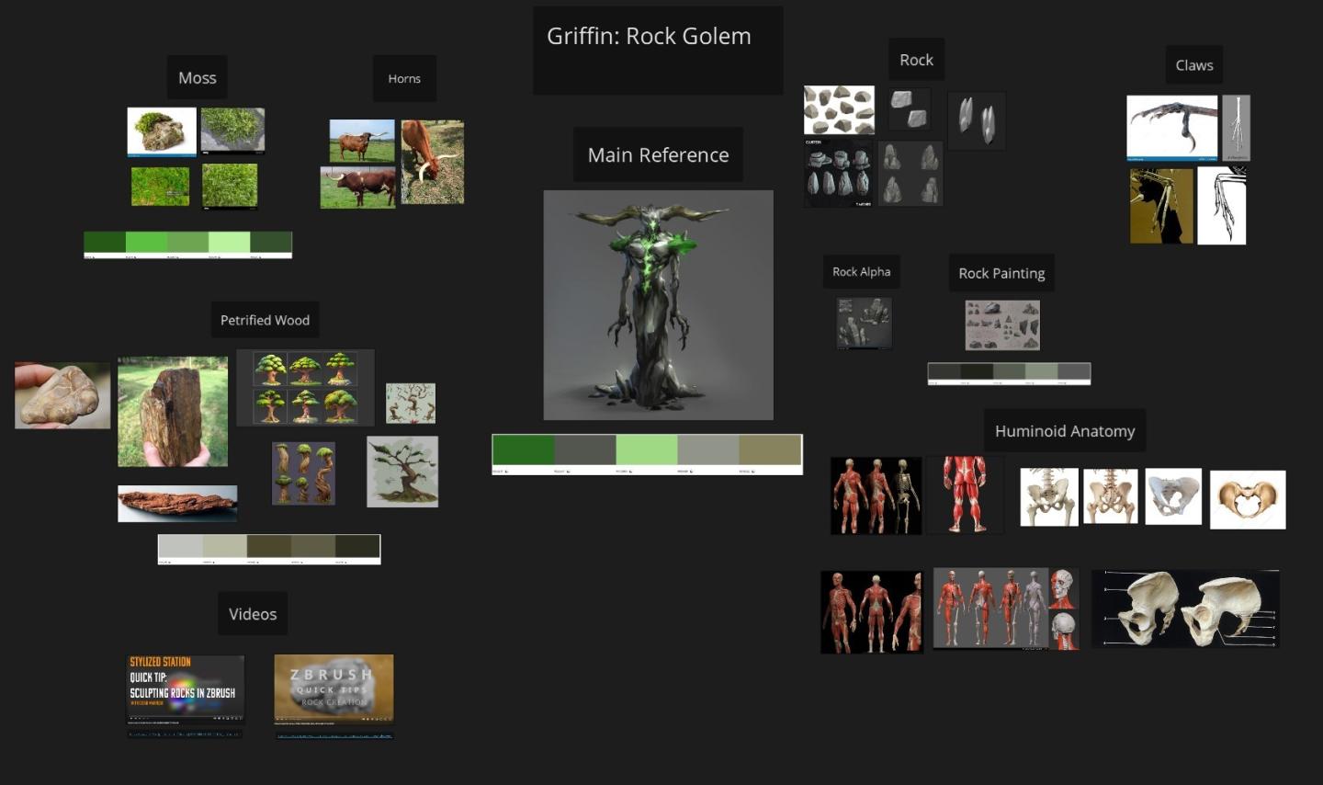Image resolution: width=1323 pixels, height=785 pixels.
Task: Select the six stylized green trees sheet
Action: pyautogui.click(x=305, y=387)
